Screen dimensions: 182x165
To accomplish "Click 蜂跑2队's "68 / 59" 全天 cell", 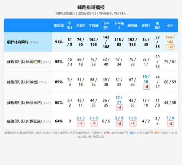I will pyautogui.click(x=170, y=82).
